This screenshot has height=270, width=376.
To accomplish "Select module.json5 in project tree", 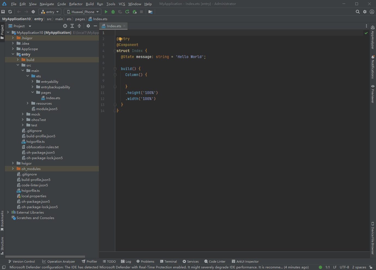I will click(47, 109).
